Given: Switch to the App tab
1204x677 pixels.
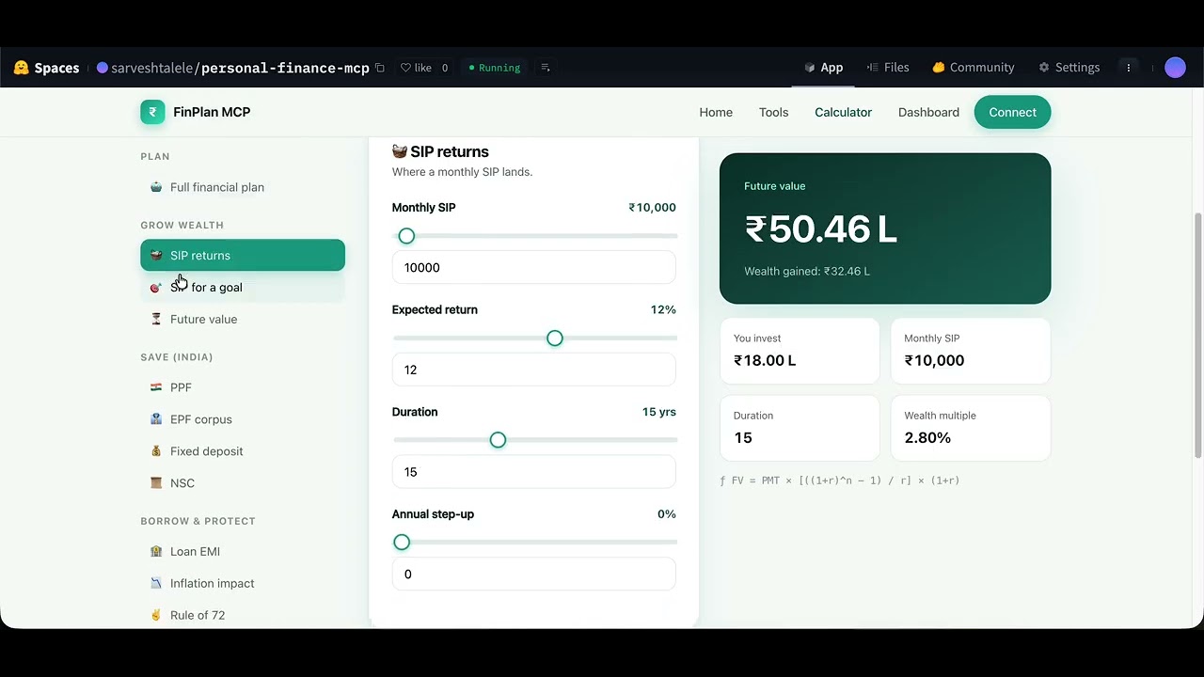Looking at the screenshot, I should tap(823, 68).
